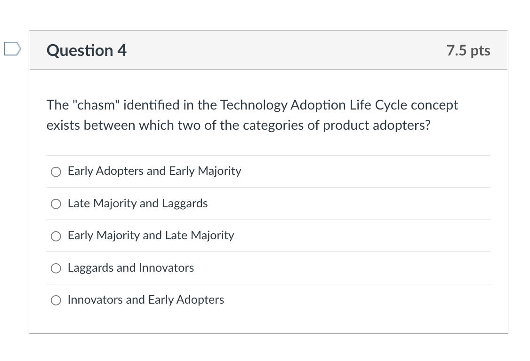Click the "7.5 pts" points label
This screenshot has width=530, height=361.
[469, 50]
